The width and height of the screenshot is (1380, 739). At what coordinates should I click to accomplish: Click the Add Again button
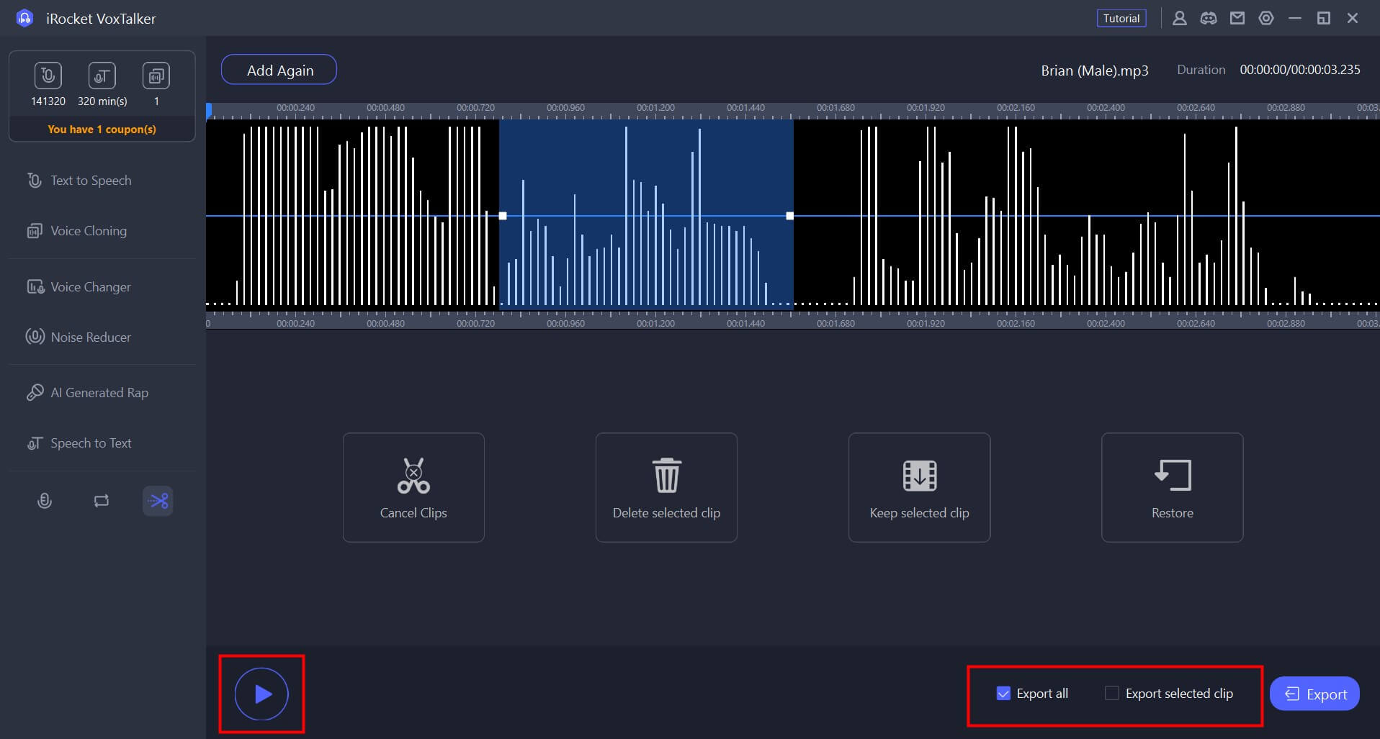coord(279,70)
